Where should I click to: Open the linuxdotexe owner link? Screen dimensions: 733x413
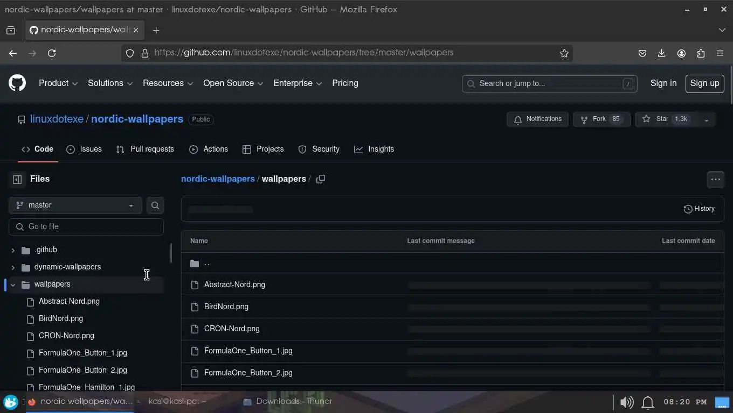click(57, 119)
